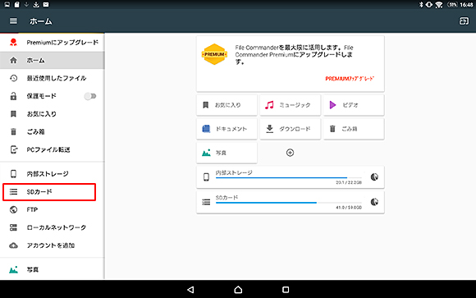Click the 16:48 clock in status bar
476x298 pixels.
coord(467,5)
